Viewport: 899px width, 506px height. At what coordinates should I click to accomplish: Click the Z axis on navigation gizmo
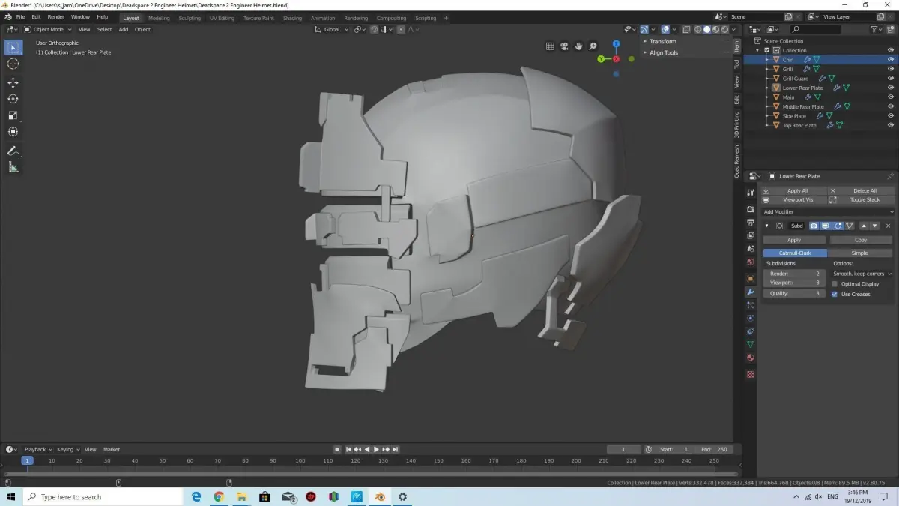tap(616, 44)
